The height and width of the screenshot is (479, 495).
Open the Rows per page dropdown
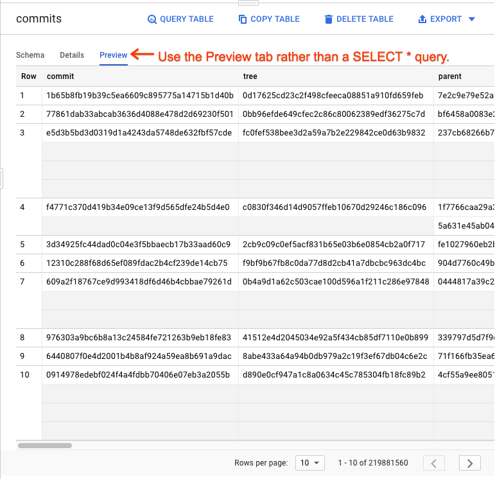pyautogui.click(x=310, y=463)
